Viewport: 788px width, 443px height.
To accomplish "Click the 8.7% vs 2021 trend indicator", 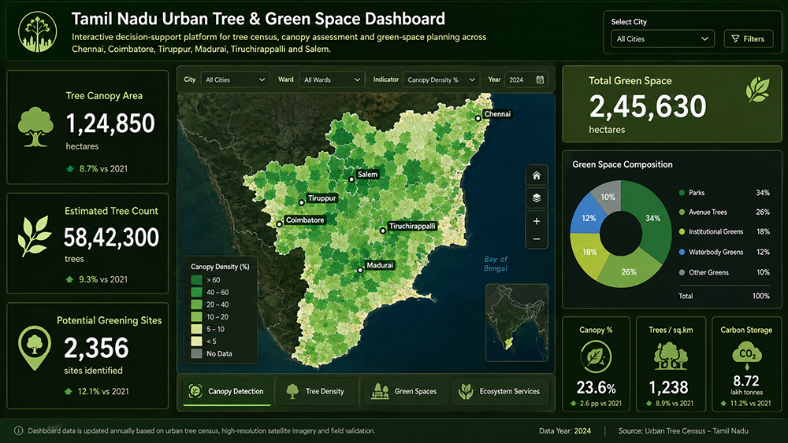I will point(96,169).
